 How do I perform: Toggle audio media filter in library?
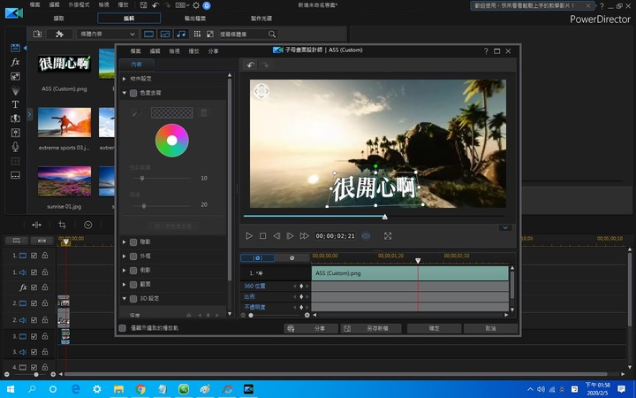coord(181,34)
